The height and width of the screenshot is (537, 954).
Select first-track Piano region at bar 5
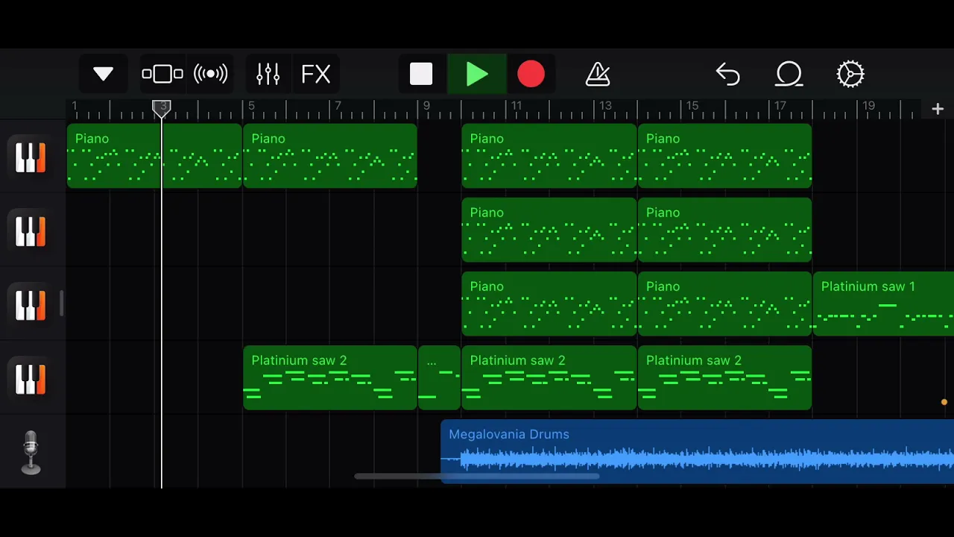tap(330, 155)
